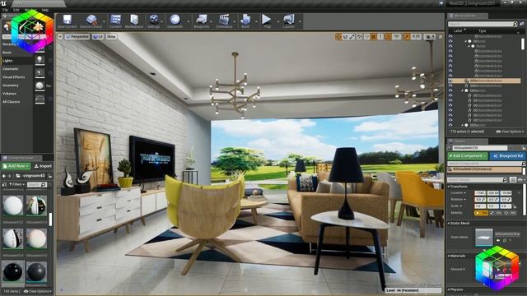Toggle world/local coordinate system icon in viewport

[360, 36]
